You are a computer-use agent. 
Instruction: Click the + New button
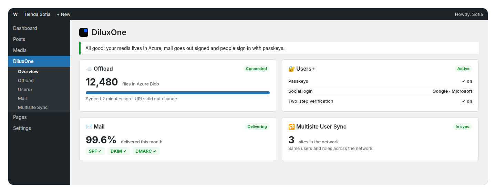(63, 14)
